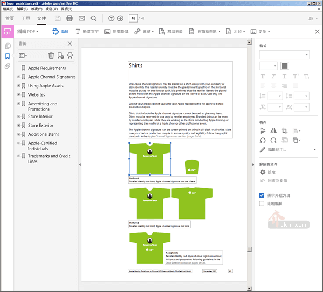This screenshot has height=292, width=323.
Task: Click Add Text tool button
Action: tap(87, 32)
